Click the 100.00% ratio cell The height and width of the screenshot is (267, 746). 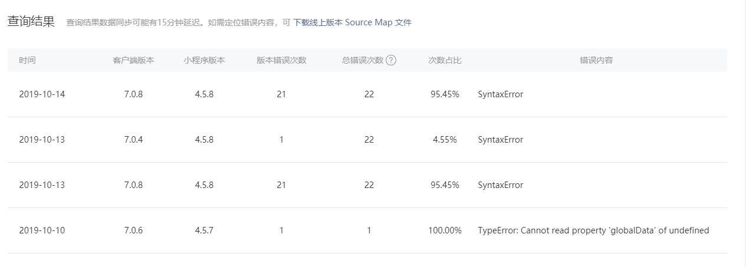coord(445,230)
